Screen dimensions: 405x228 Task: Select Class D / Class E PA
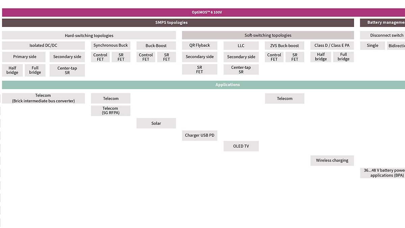(332, 45)
